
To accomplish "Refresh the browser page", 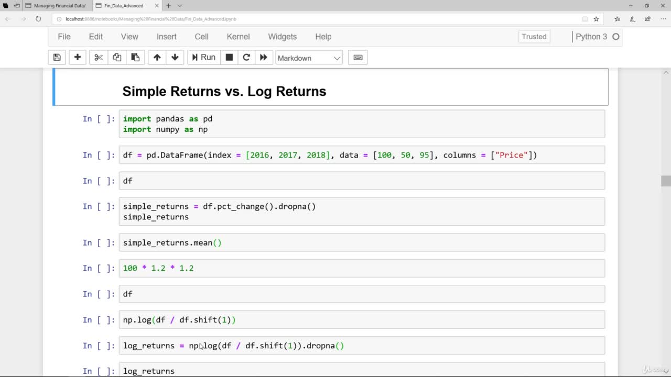I will point(38,19).
